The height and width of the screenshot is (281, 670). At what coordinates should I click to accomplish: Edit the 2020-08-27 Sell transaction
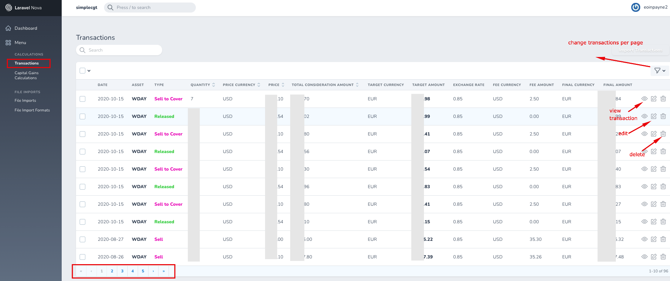tap(654, 239)
